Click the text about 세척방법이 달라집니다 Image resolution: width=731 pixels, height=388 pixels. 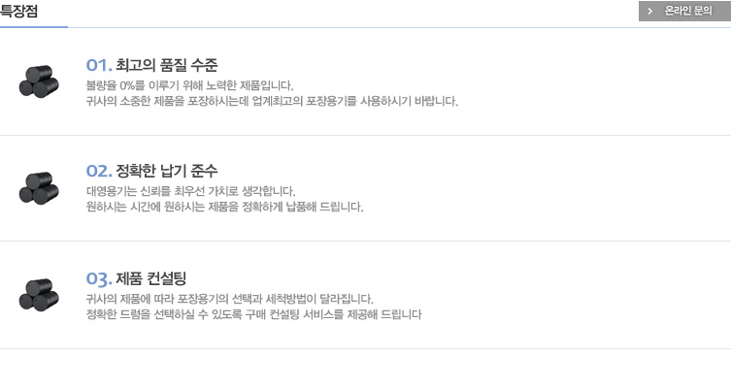[230, 299]
